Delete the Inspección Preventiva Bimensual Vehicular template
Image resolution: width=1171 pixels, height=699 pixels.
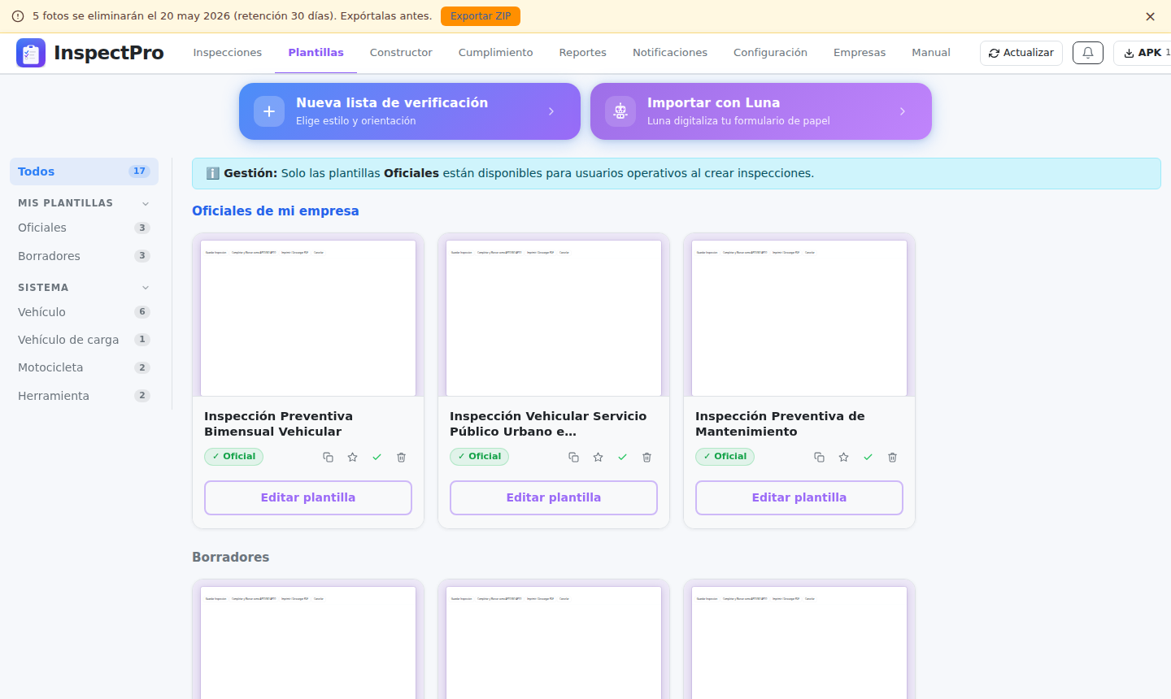(x=401, y=458)
